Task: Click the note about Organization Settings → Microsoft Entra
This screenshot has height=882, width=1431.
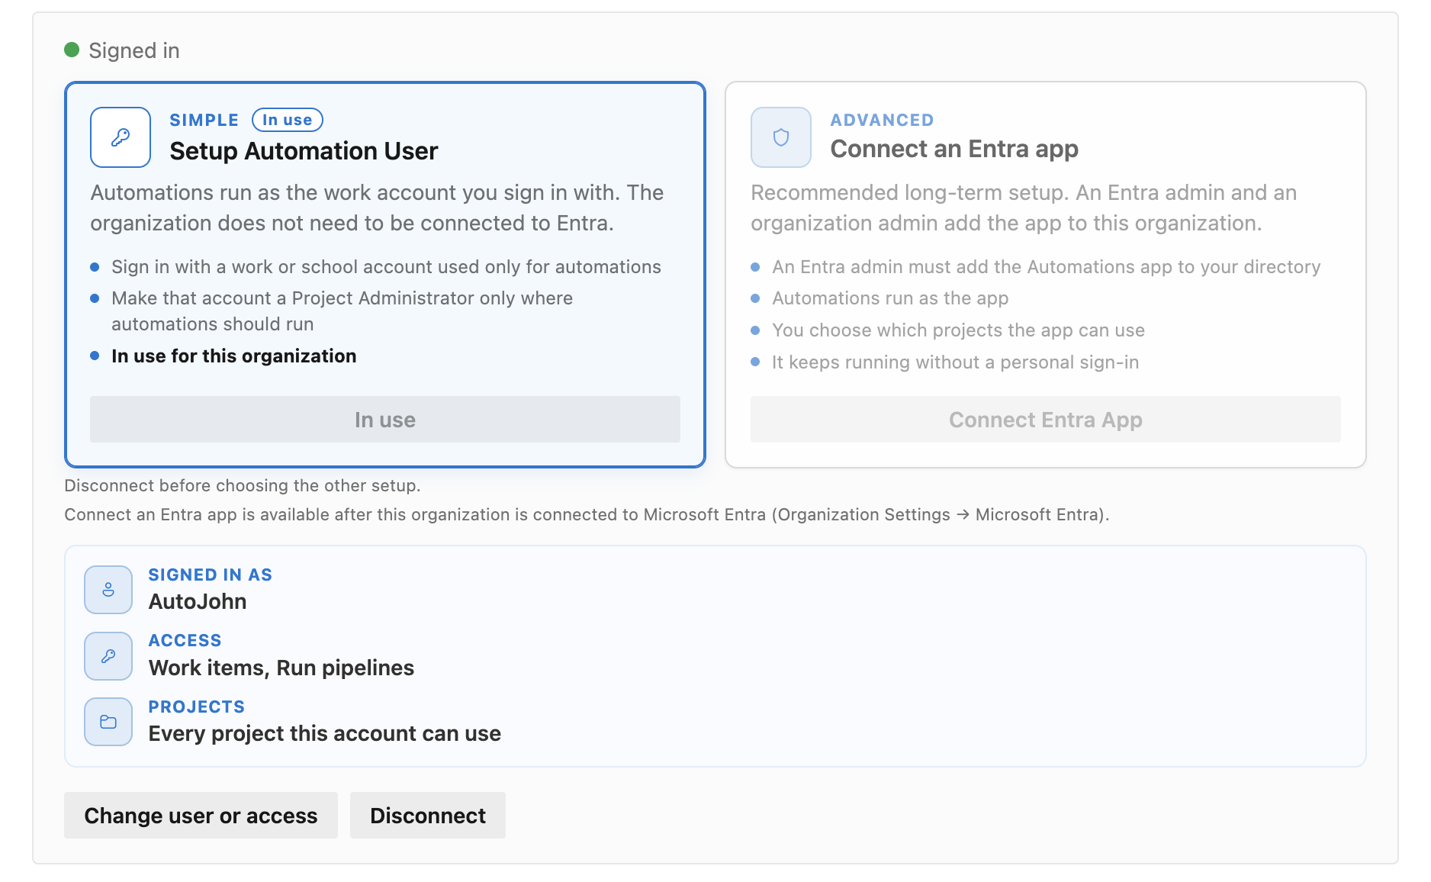Action: (x=587, y=514)
